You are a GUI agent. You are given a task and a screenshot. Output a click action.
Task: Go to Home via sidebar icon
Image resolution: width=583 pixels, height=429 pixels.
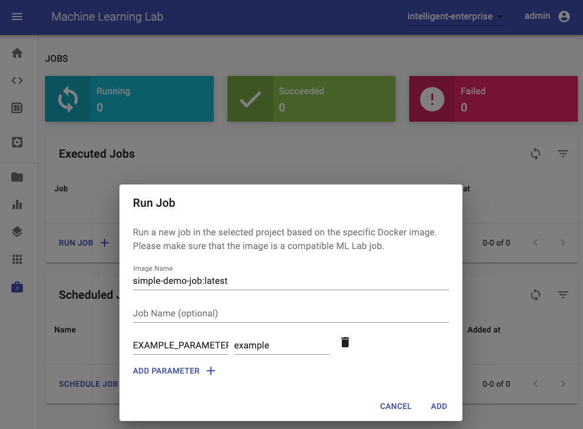(17, 53)
